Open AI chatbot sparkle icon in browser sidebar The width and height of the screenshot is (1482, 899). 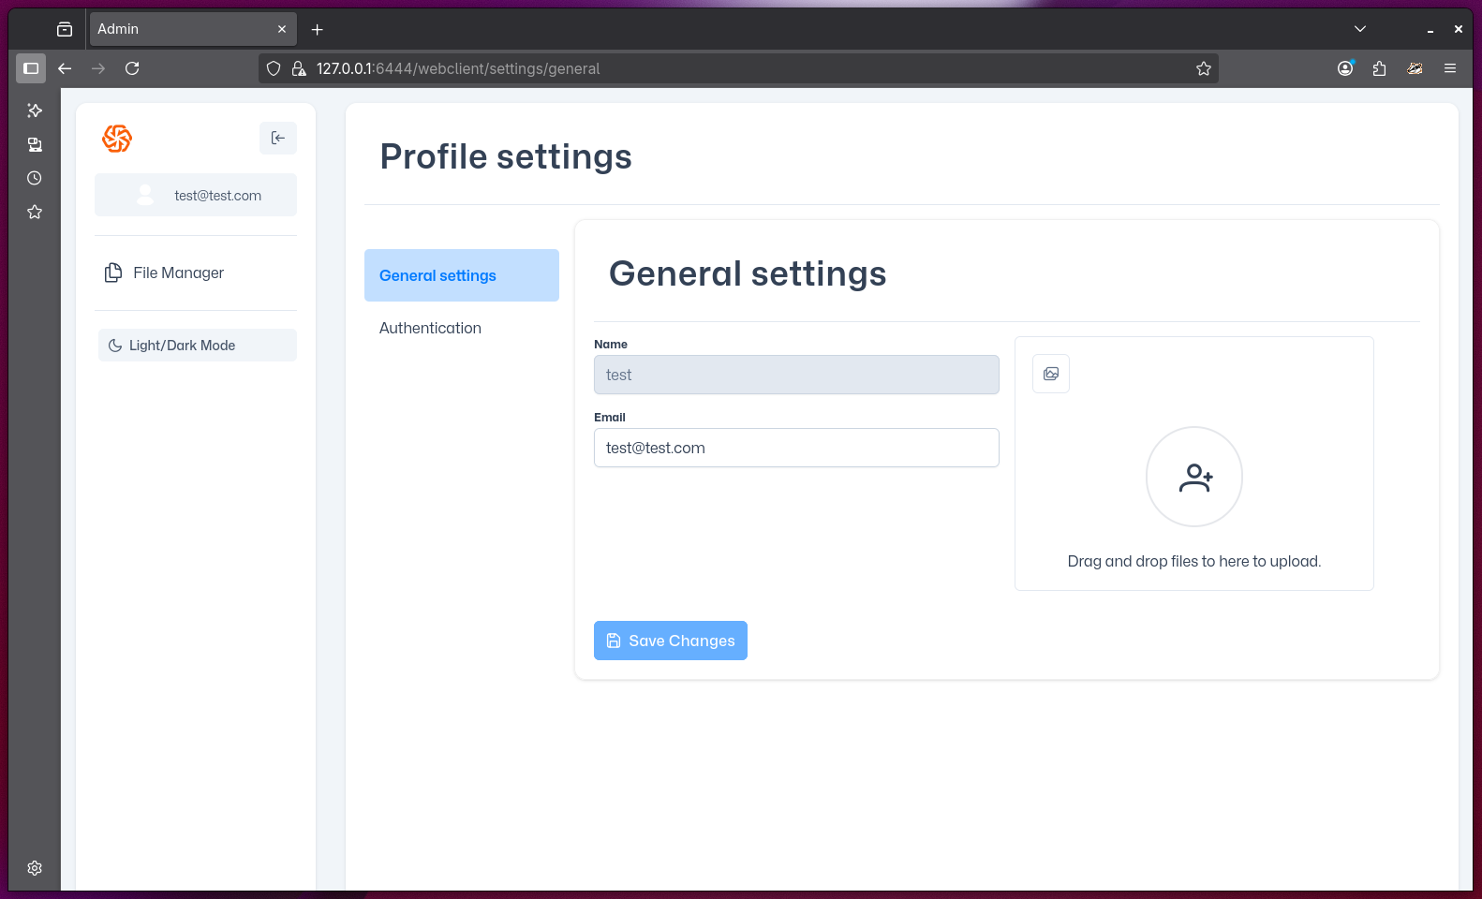tap(35, 111)
